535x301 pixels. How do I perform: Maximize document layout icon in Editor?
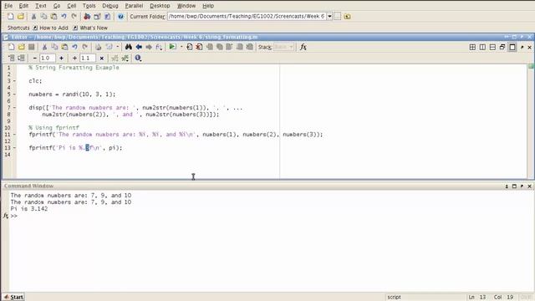(x=512, y=47)
